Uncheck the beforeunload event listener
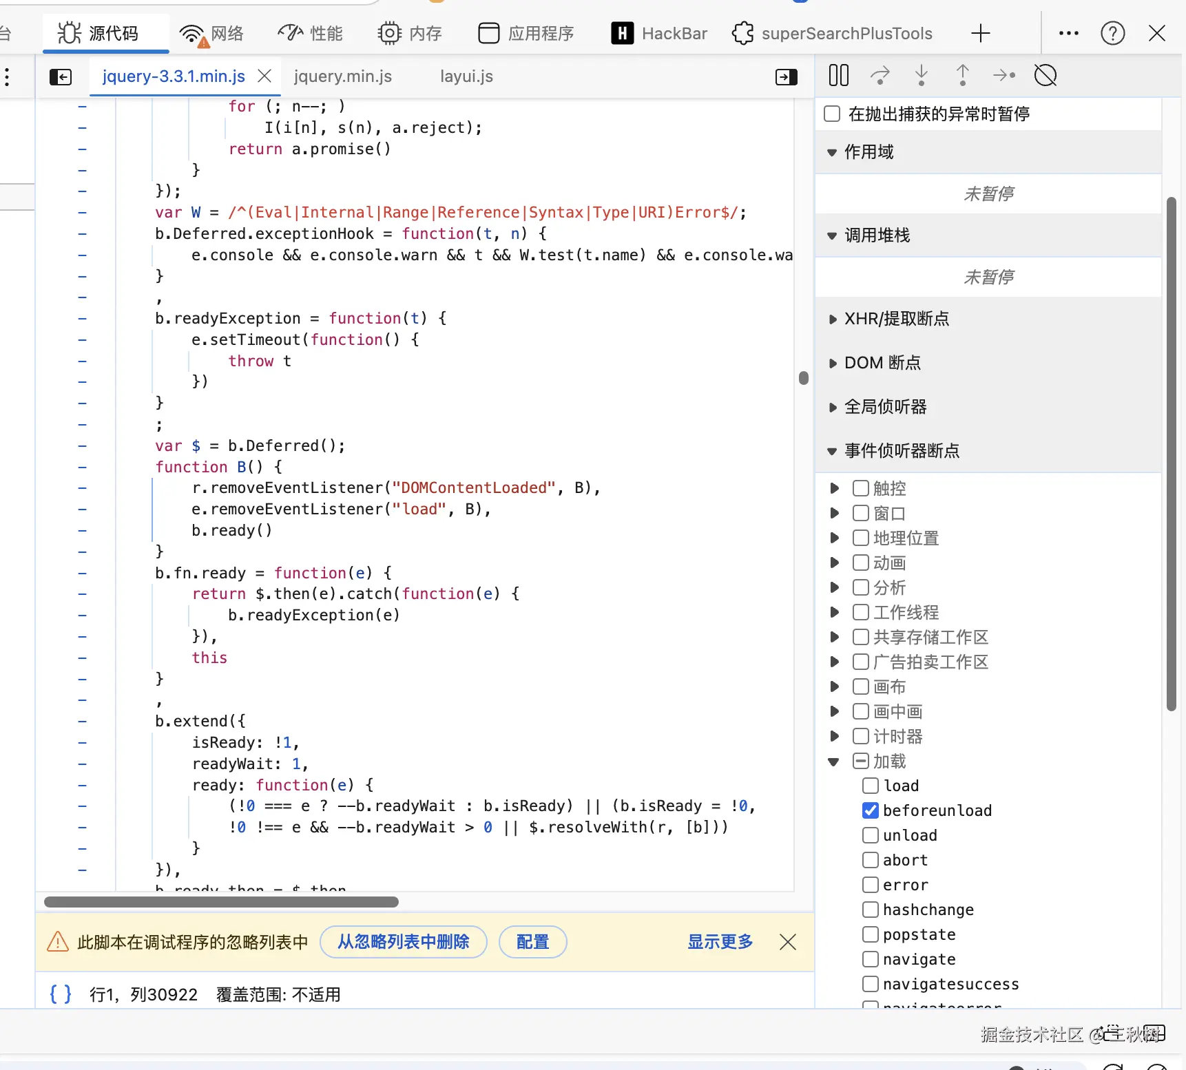This screenshot has width=1186, height=1070. click(x=871, y=810)
